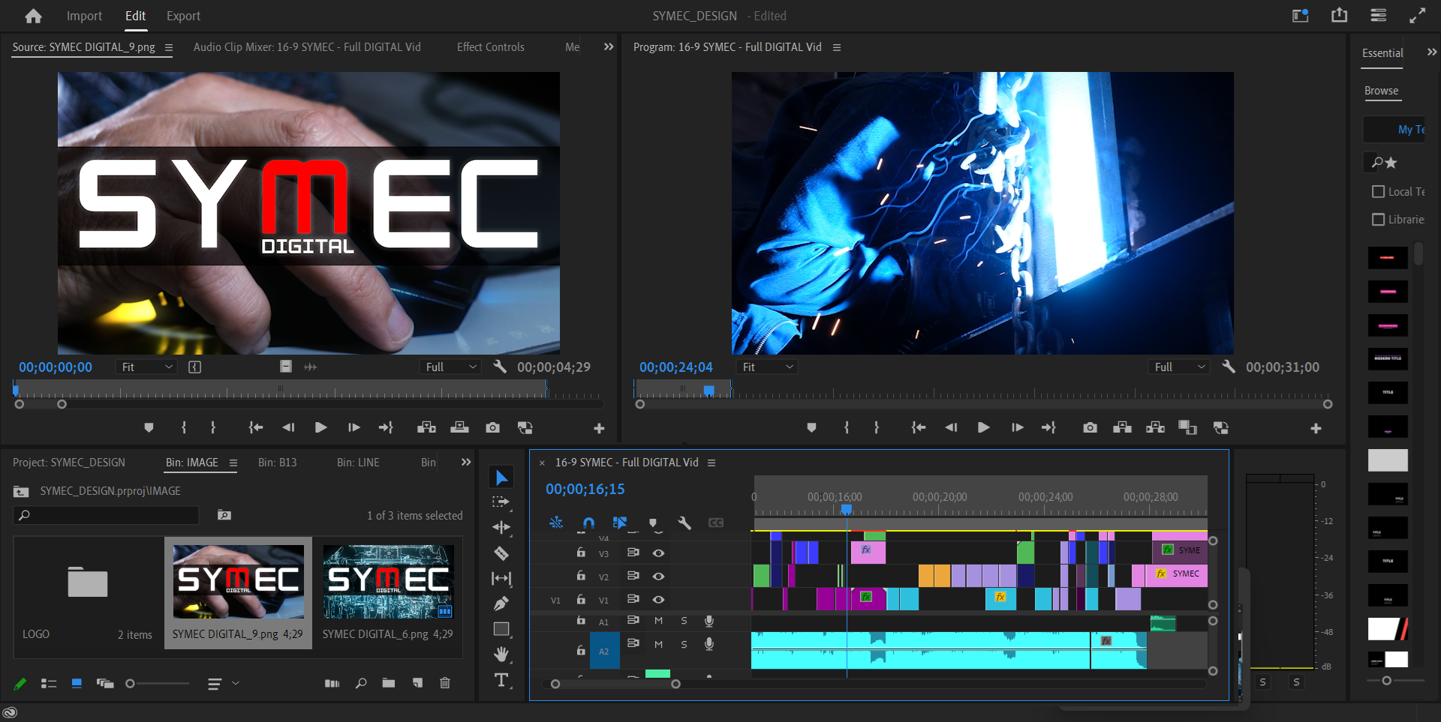
Task: Mute audio track A1
Action: click(x=658, y=621)
